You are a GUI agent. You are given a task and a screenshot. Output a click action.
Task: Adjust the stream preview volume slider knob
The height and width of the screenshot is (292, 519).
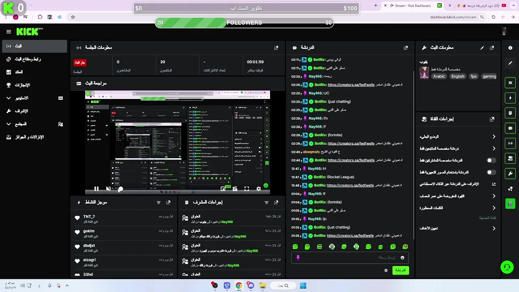coord(120,189)
